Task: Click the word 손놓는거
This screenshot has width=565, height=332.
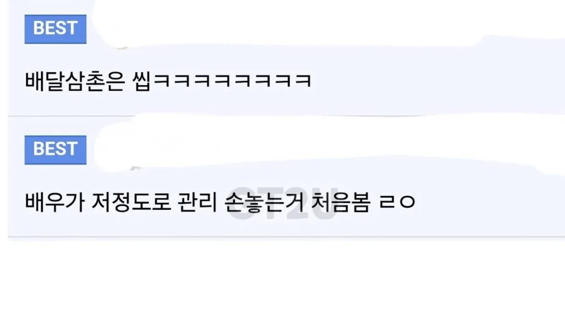Action: (x=264, y=202)
